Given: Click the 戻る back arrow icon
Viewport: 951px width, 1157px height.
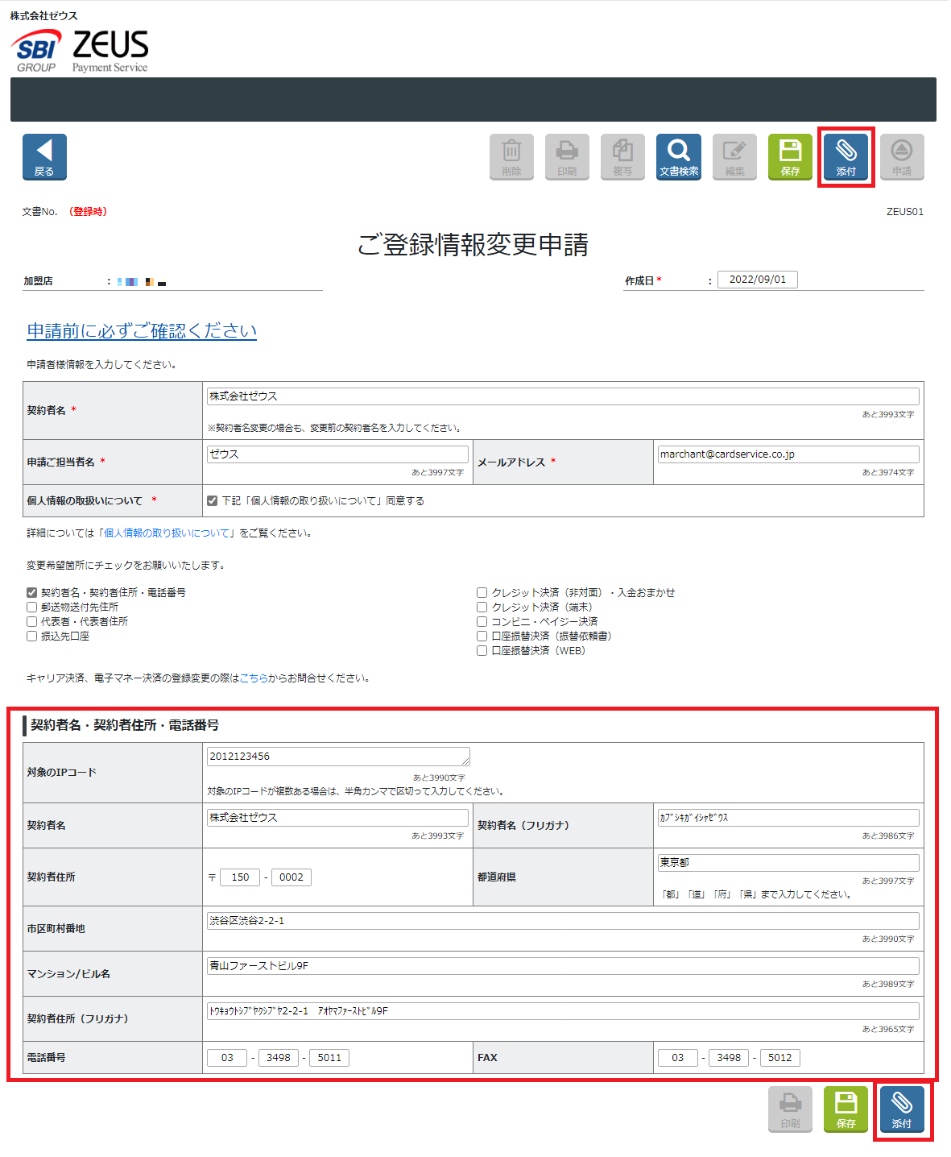Looking at the screenshot, I should (x=43, y=156).
